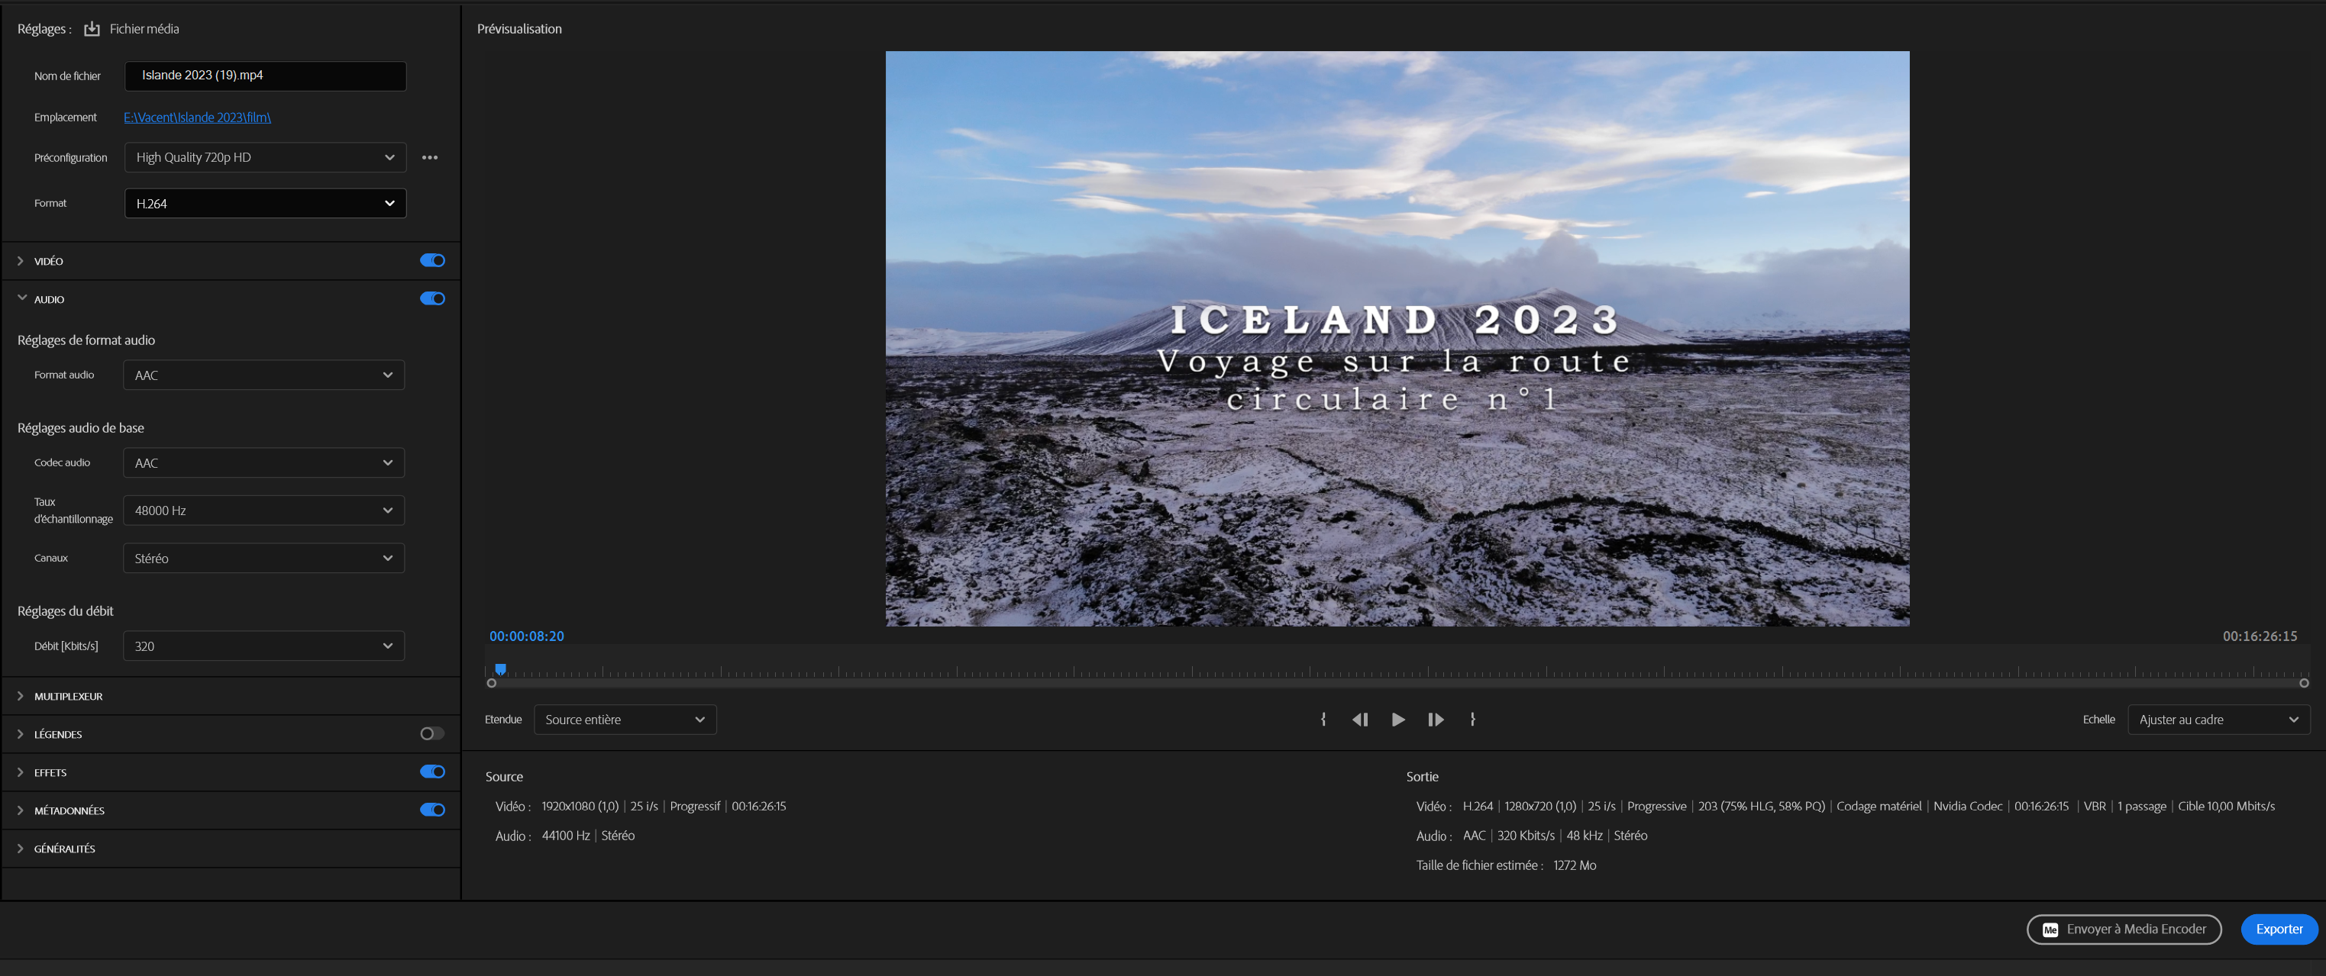Click the Nom de fichier input field
Viewport: 2326px width, 976px height.
pos(264,76)
